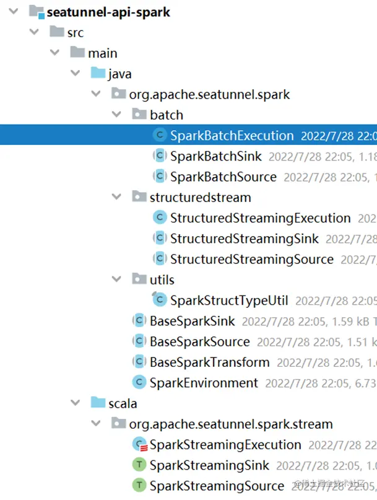
Task: Click the utils package folder icon
Action: [139, 278]
